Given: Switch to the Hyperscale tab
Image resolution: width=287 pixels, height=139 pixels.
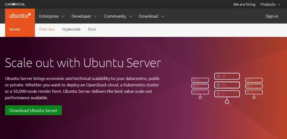Looking at the screenshot, I should tap(71, 29).
